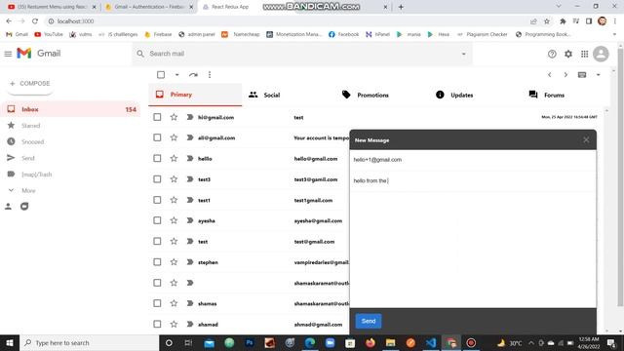This screenshot has width=624, height=351.
Task: Open the YouTube bookmark in bookmarks bar
Action: pyautogui.click(x=49, y=35)
